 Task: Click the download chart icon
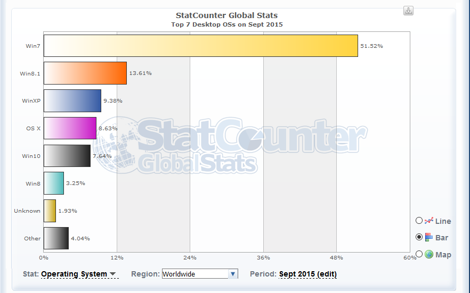point(408,11)
